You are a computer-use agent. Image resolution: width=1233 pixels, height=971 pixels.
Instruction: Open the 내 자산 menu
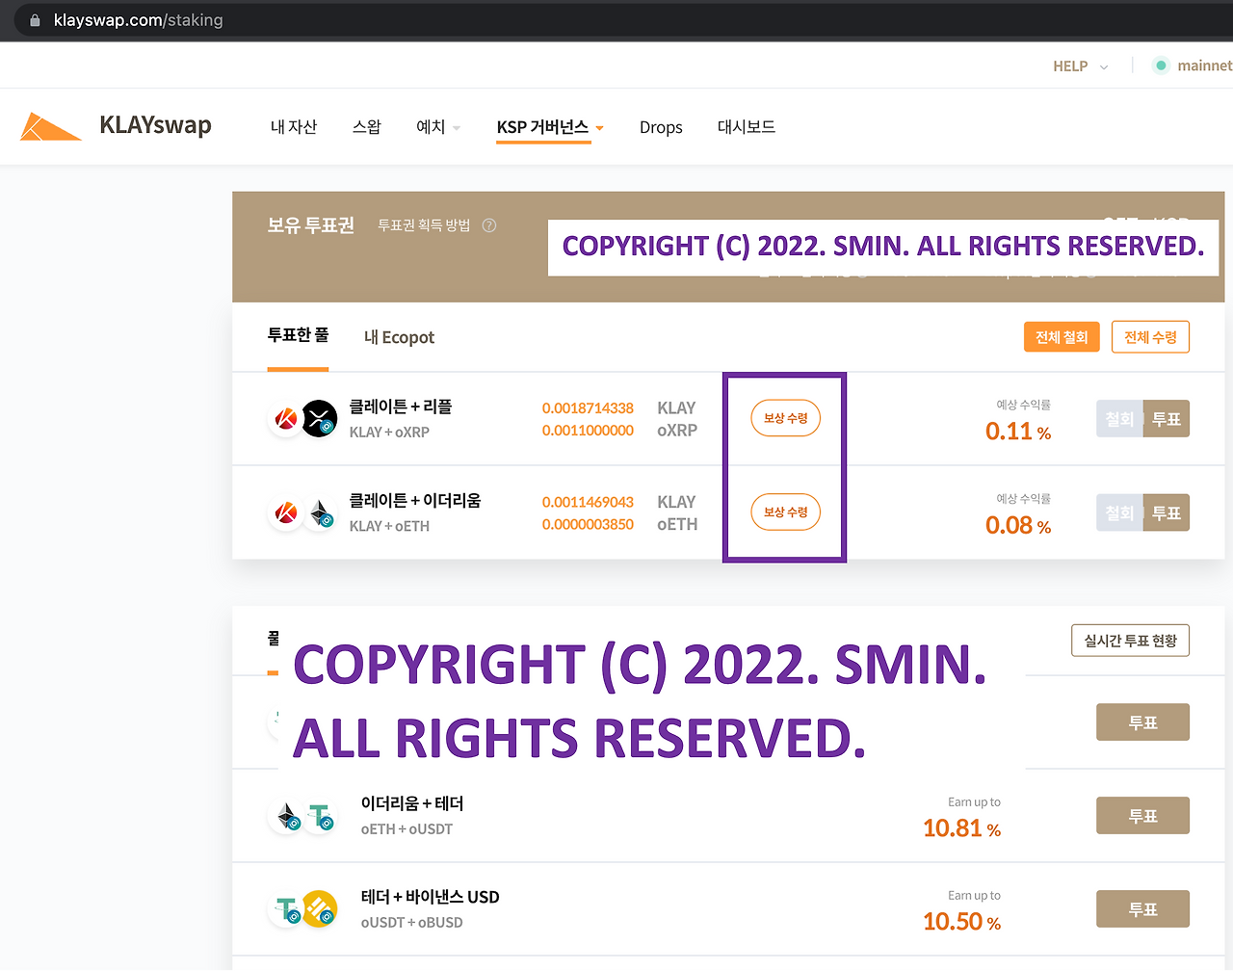[294, 127]
